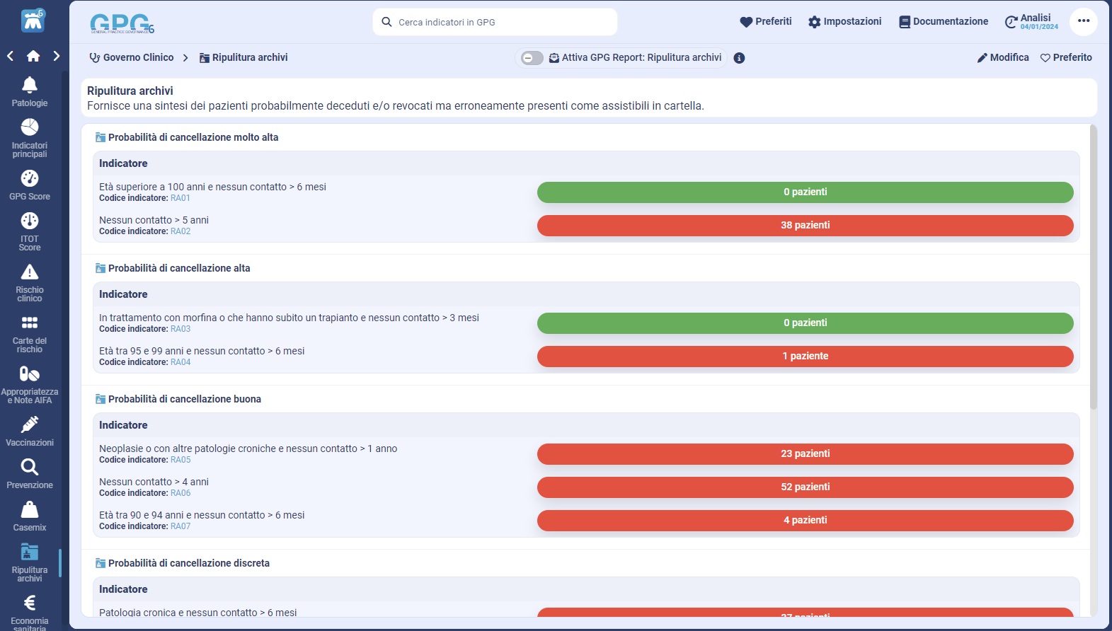The image size is (1112, 631).
Task: Click the Cerca indicatori search field
Action: click(x=495, y=22)
